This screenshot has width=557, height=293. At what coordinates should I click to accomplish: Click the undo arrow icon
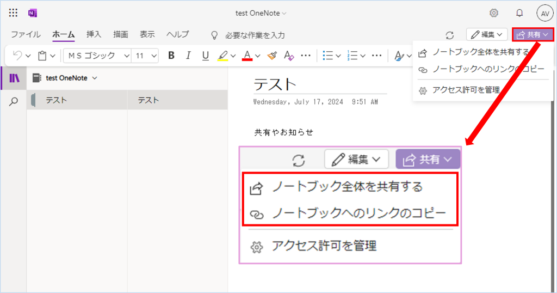(x=17, y=56)
